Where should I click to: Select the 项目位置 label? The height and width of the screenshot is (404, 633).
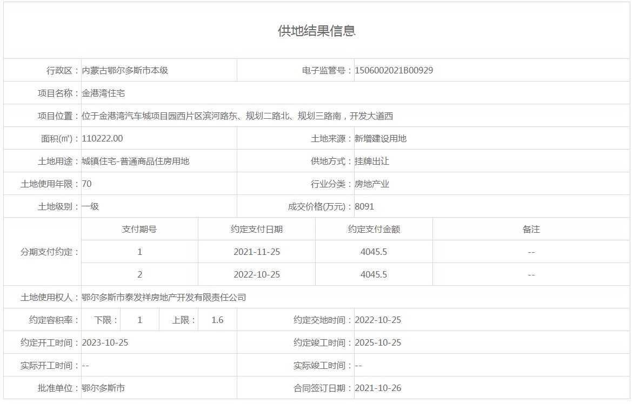58,116
